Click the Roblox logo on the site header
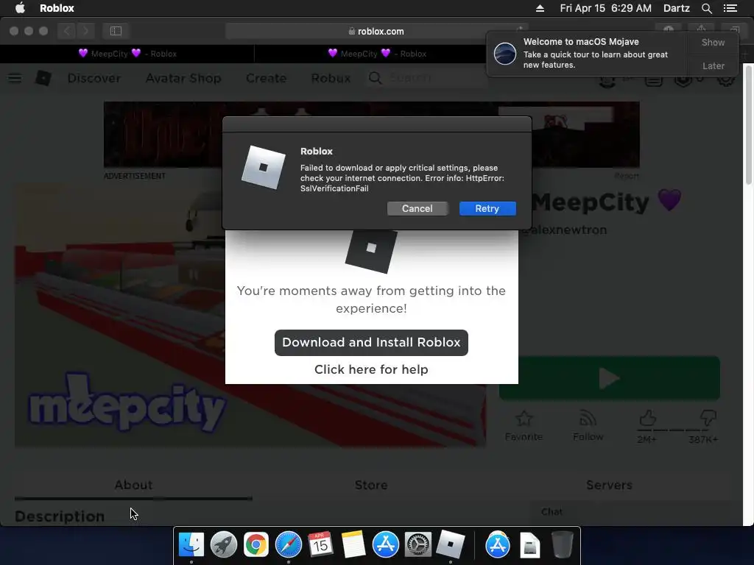The image size is (754, 565). pyautogui.click(x=43, y=78)
